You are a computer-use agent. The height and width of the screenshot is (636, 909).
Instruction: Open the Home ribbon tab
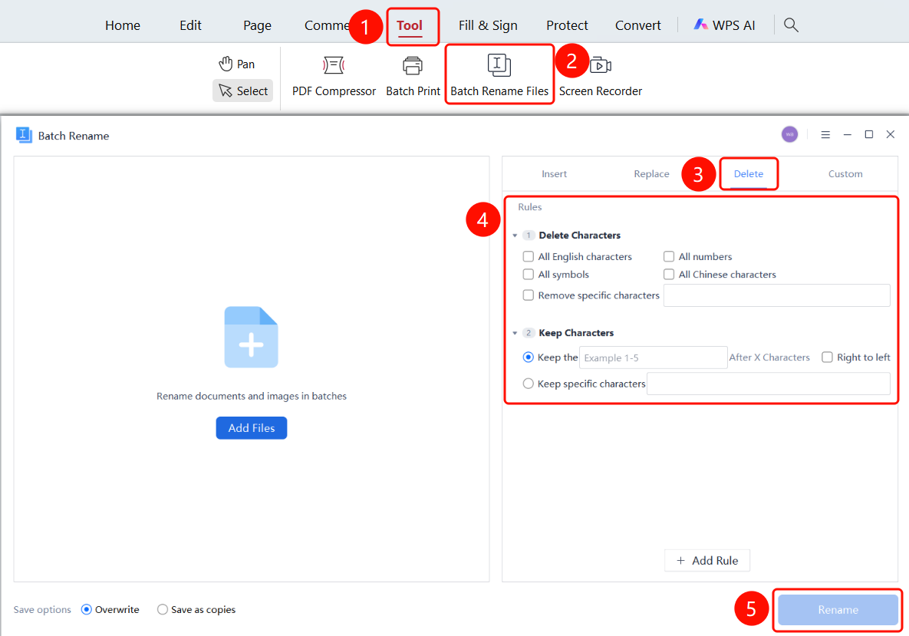pos(123,25)
